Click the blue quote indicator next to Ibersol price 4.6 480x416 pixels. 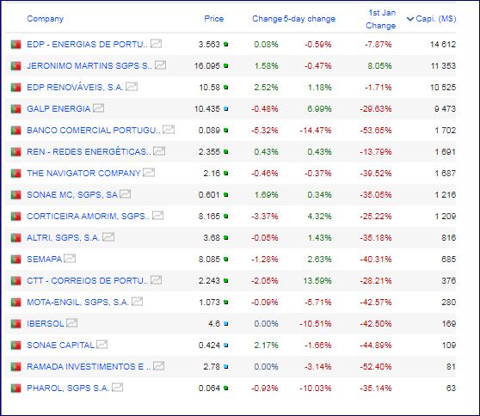coord(226,324)
